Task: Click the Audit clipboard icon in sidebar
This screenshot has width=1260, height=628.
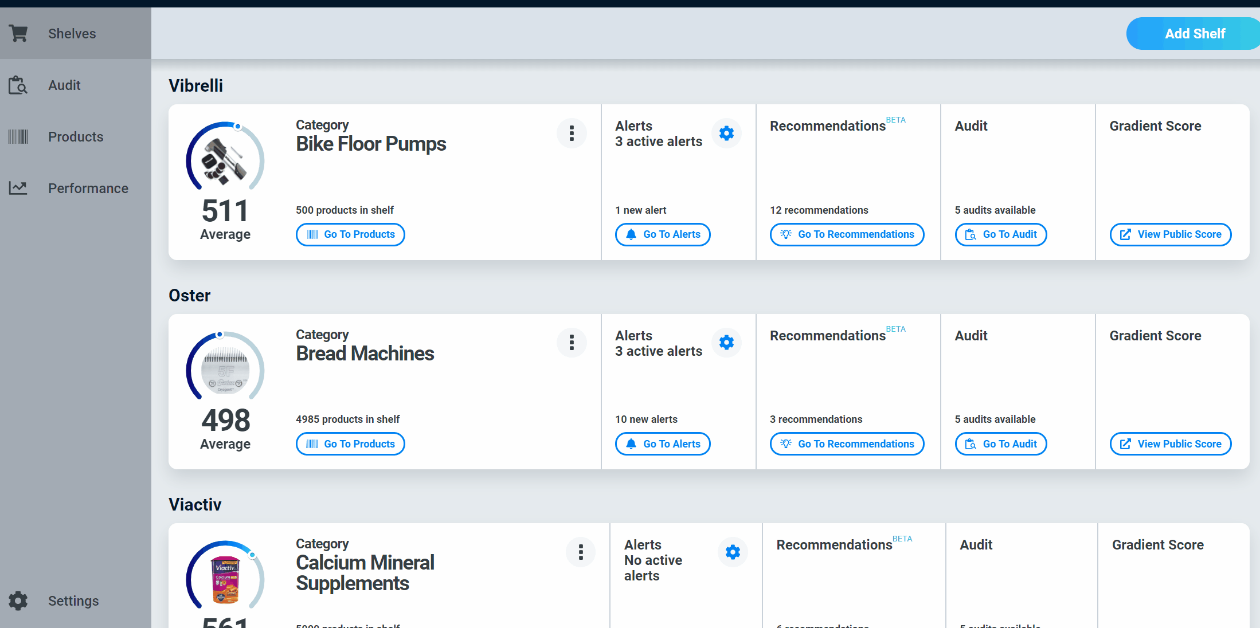Action: [18, 85]
